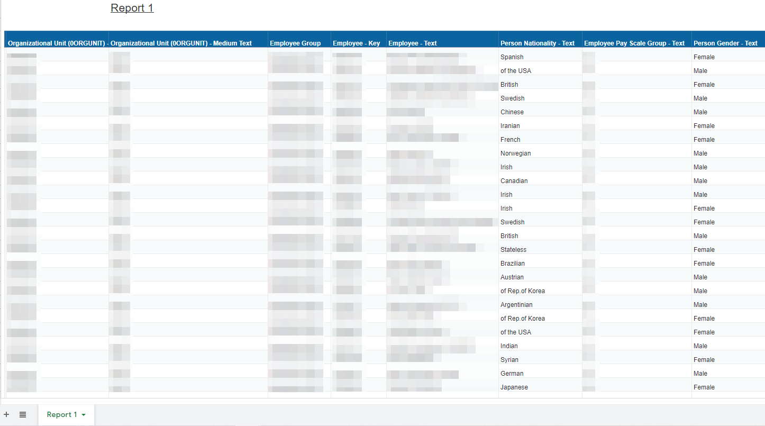Select the Employee Group column header
The height and width of the screenshot is (426, 765).
(x=295, y=43)
